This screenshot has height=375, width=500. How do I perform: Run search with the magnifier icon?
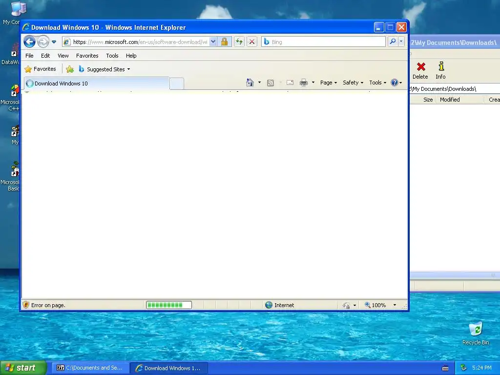click(393, 42)
